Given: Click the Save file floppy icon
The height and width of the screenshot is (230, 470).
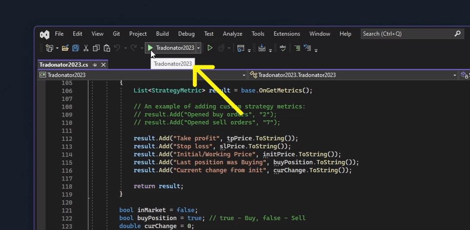Looking at the screenshot, I should click(x=76, y=48).
